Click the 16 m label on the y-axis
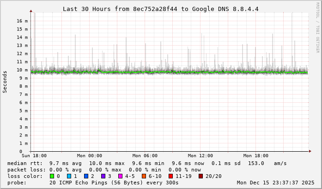The height and width of the screenshot is (189, 322). [22, 21]
